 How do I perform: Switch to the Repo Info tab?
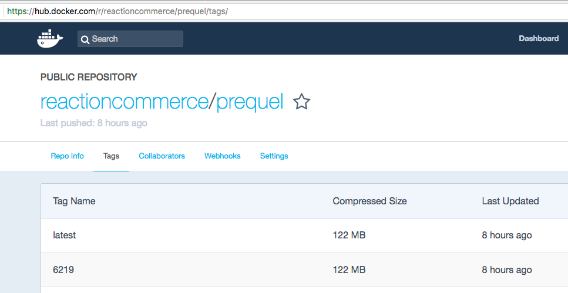(x=67, y=156)
